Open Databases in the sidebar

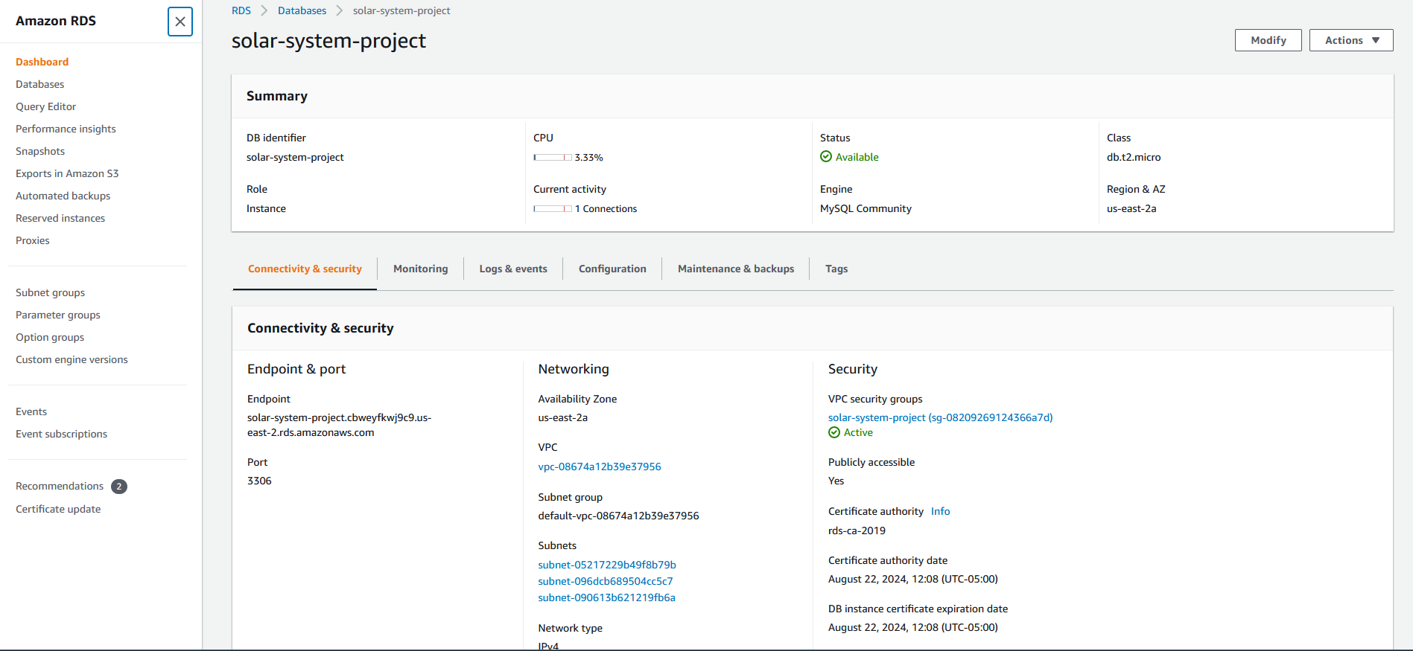pos(40,84)
